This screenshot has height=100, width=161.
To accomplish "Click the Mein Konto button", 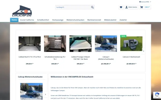I will pyautogui.click(x=131, y=7).
